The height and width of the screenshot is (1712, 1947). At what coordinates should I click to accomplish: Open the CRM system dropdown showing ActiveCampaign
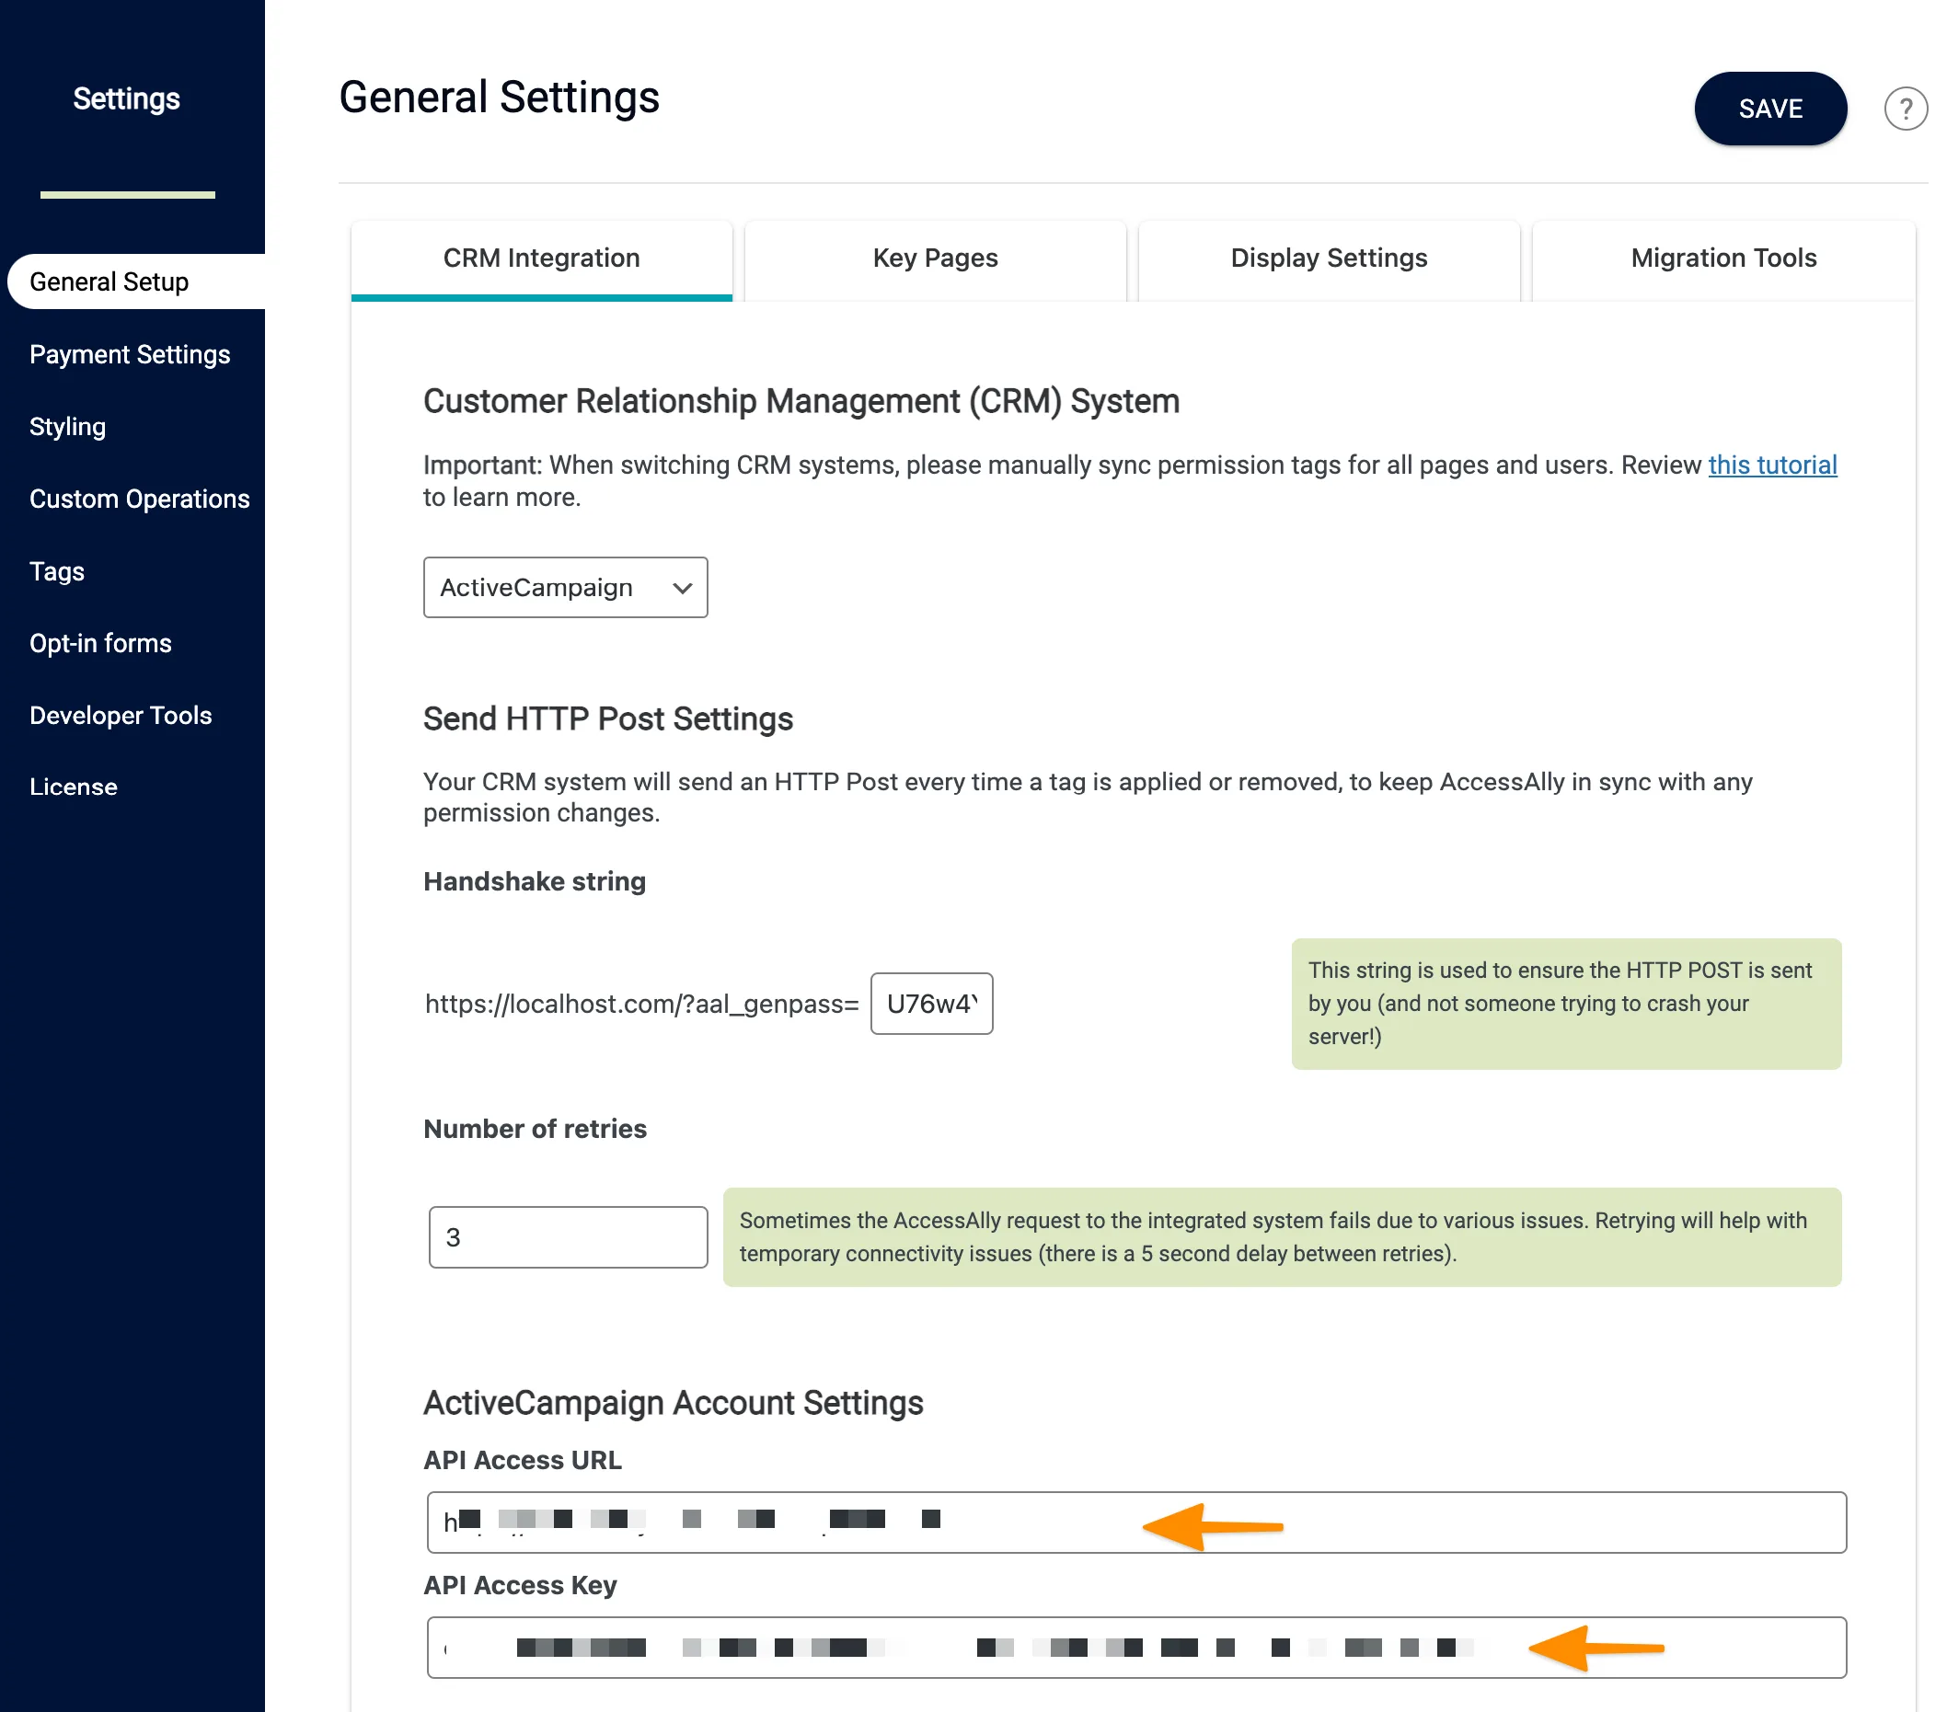[565, 588]
